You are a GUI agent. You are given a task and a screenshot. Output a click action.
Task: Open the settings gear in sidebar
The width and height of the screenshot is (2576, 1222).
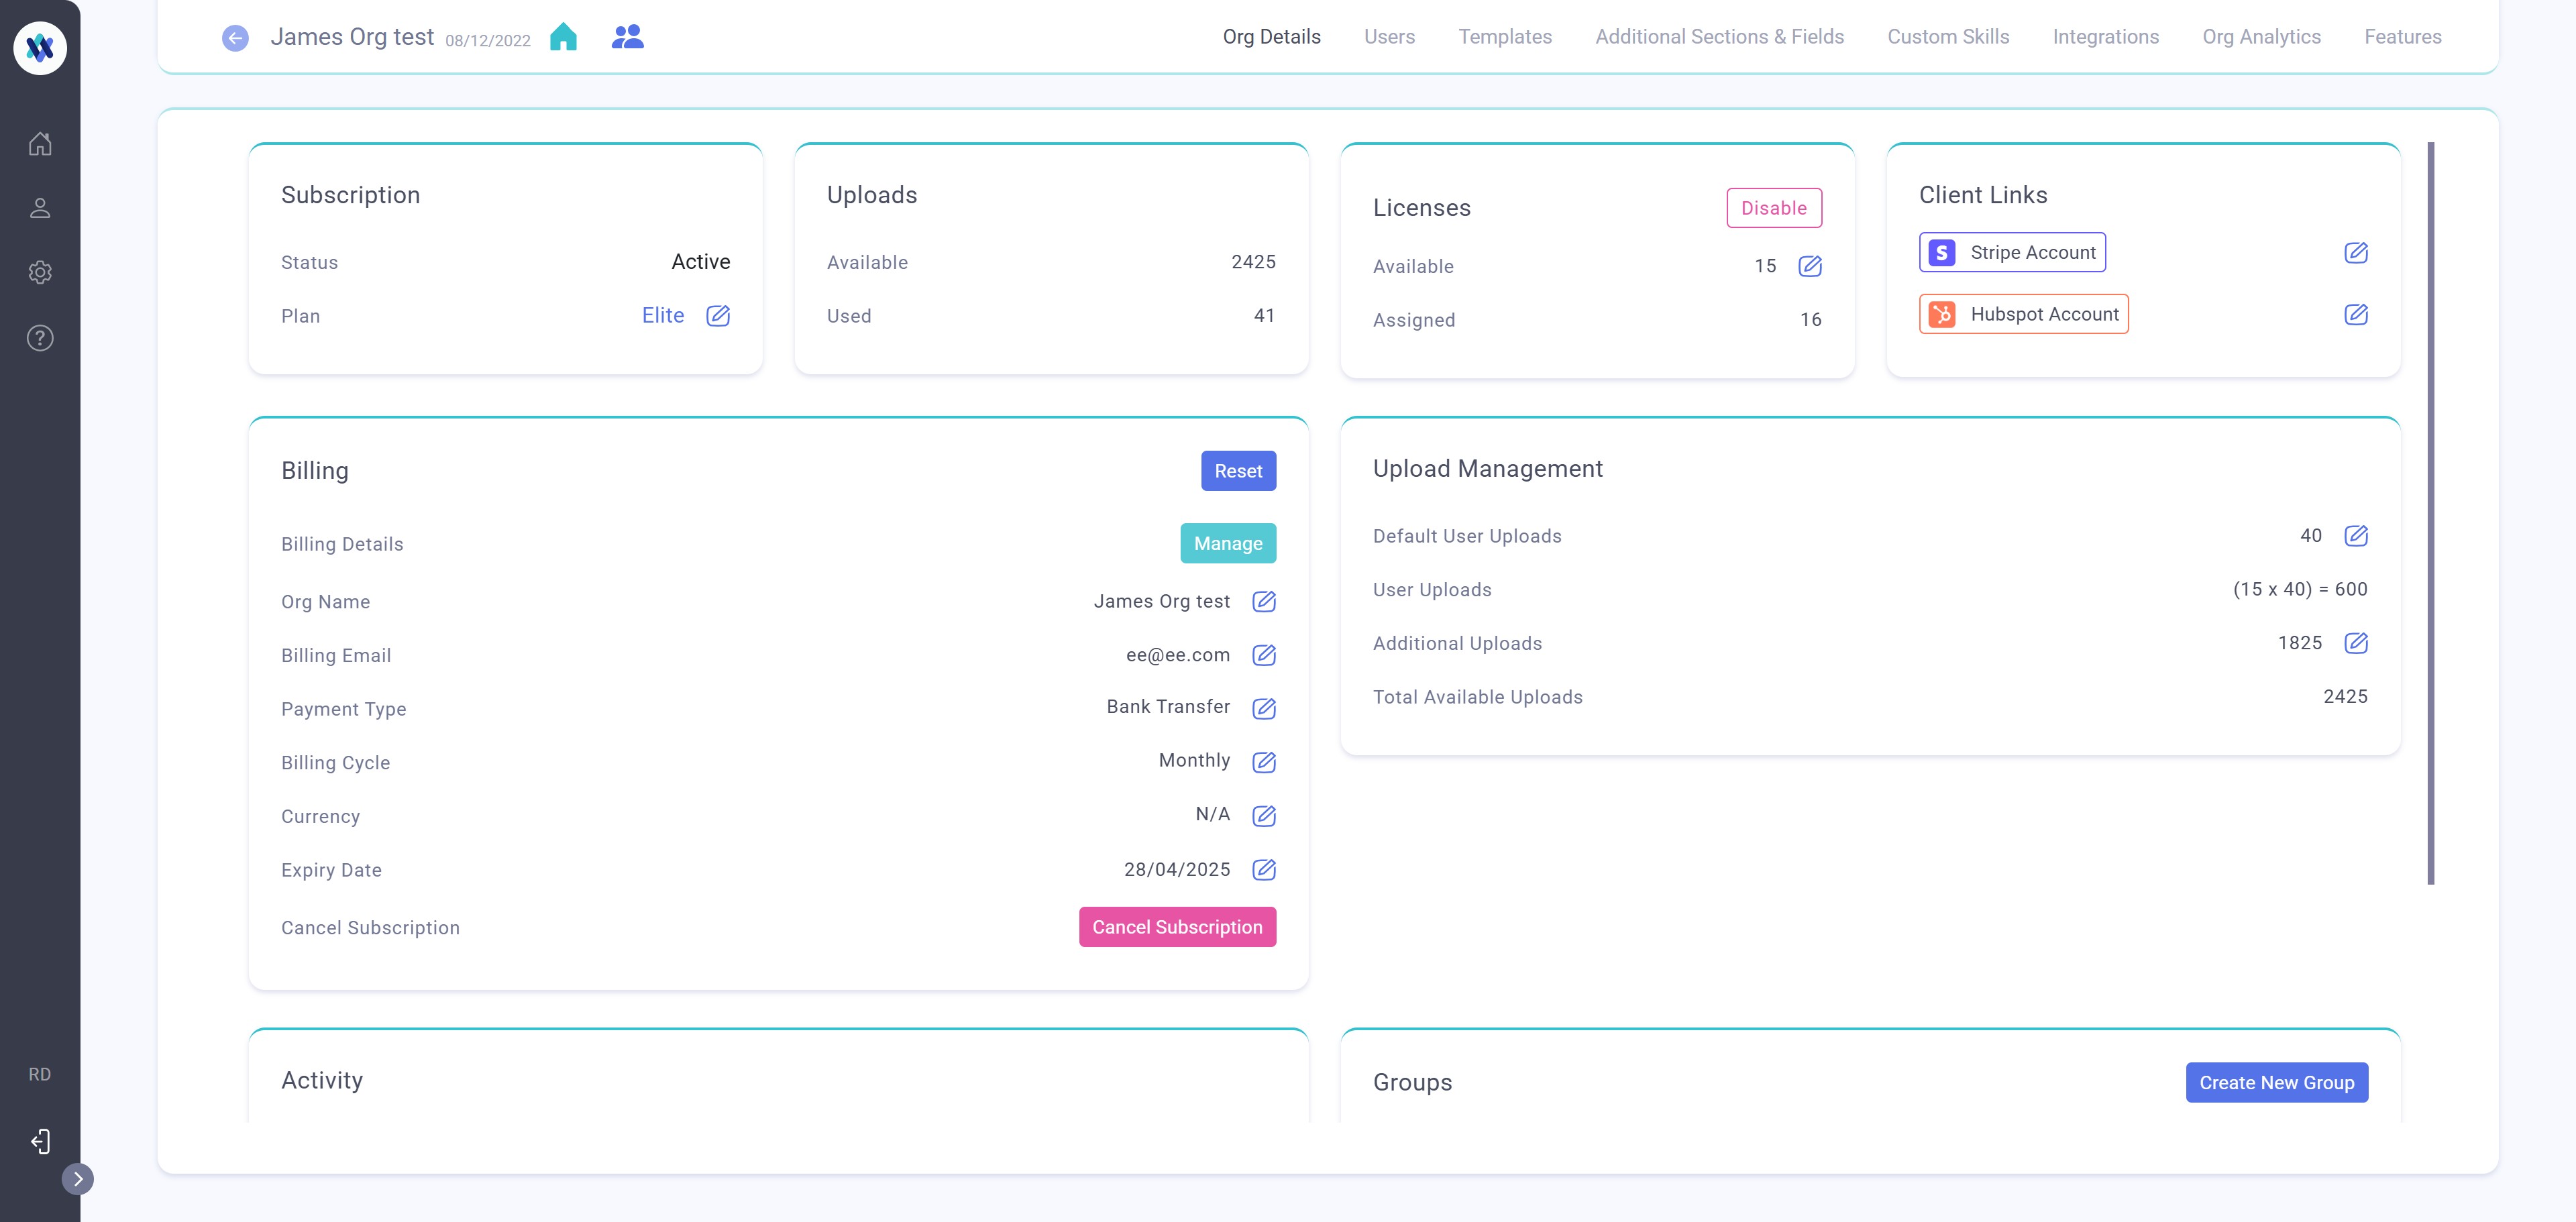[x=40, y=272]
